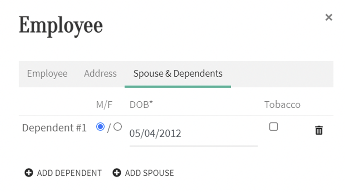Image resolution: width=345 pixels, height=192 pixels.
Task: Click the DOB* column header
Action: [141, 105]
